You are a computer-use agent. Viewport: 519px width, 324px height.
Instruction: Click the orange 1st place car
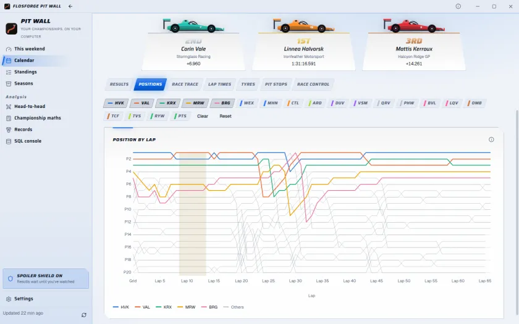(x=303, y=26)
